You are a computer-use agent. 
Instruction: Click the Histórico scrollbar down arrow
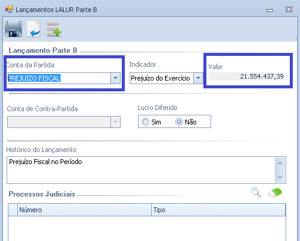280,177
